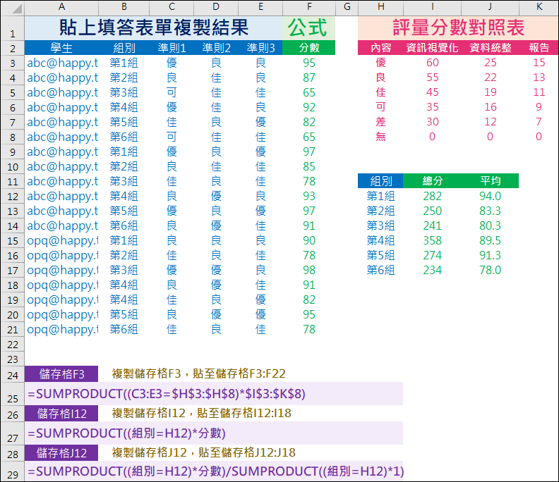Click the blue 組別 header in column B

pos(124,48)
